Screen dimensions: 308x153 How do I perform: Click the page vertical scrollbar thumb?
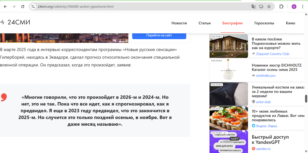click(306, 99)
